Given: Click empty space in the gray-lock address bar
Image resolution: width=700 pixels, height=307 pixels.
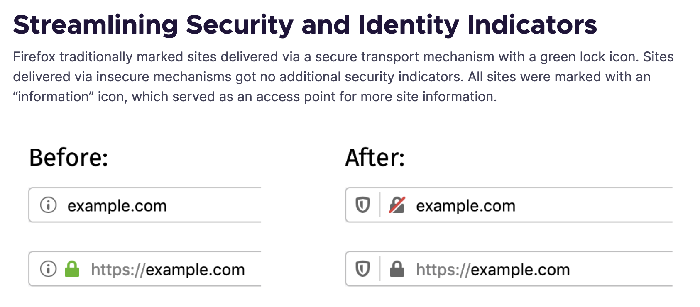Looking at the screenshot, I should pos(623,269).
